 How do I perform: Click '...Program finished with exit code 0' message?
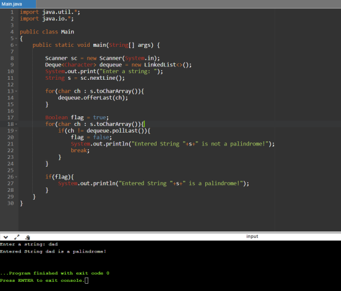tap(55, 273)
